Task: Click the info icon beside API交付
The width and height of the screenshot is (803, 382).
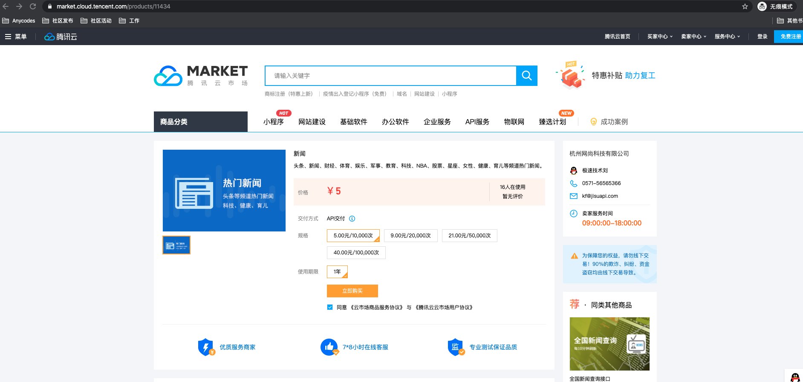Action: point(352,219)
